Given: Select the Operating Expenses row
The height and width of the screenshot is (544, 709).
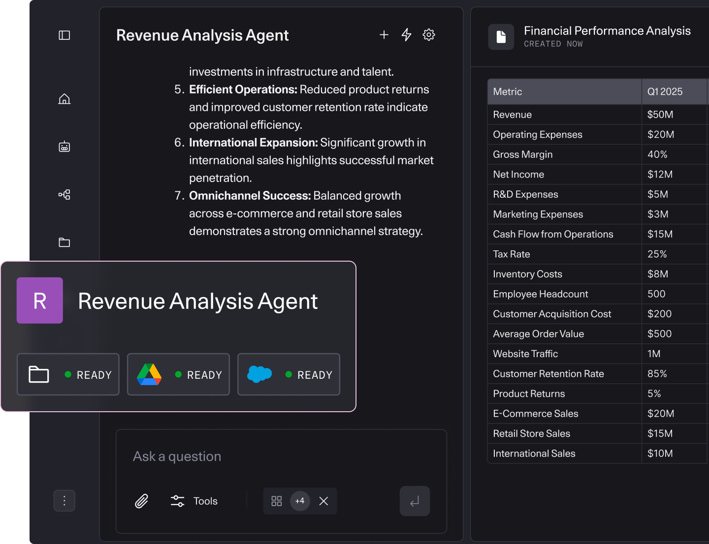Looking at the screenshot, I should click(x=598, y=134).
